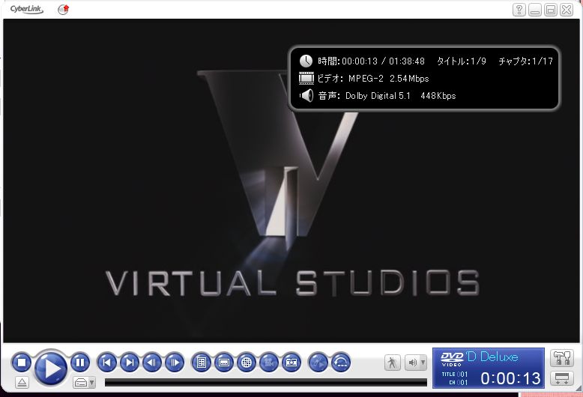Expand the source drive dropdown arrow

coord(92,383)
